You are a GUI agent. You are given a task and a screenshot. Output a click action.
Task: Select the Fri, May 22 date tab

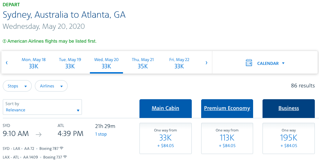pyautogui.click(x=179, y=63)
